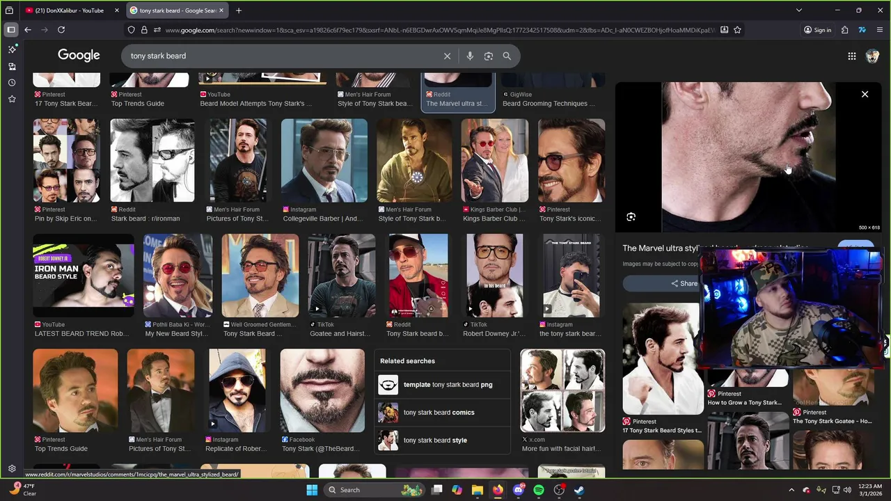
Task: Click the install/save page icon in address bar
Action: click(724, 30)
